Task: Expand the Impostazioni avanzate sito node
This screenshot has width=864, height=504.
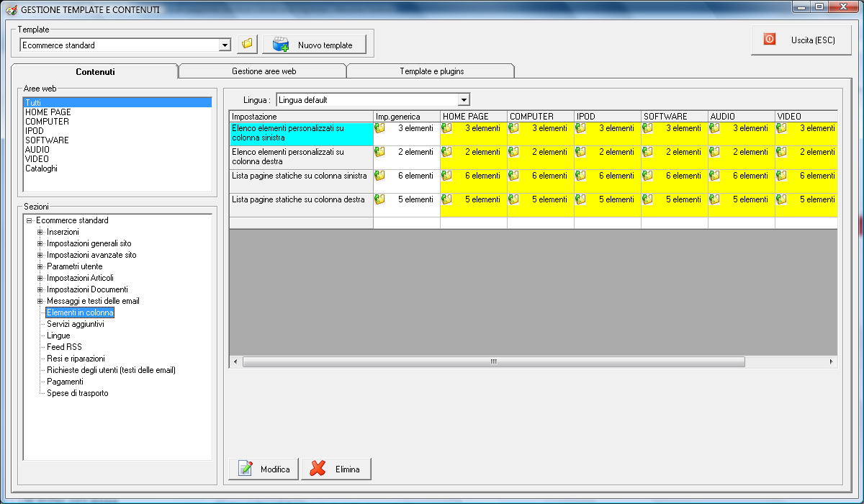Action: pyautogui.click(x=40, y=255)
